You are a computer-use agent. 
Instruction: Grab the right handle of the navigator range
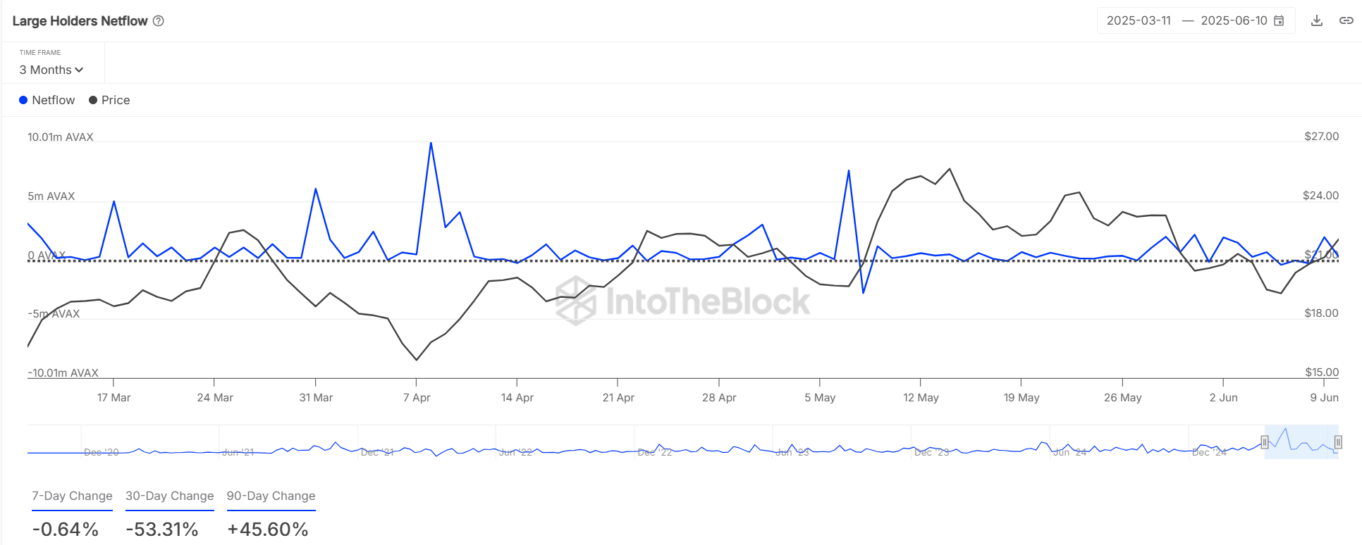tap(1338, 442)
